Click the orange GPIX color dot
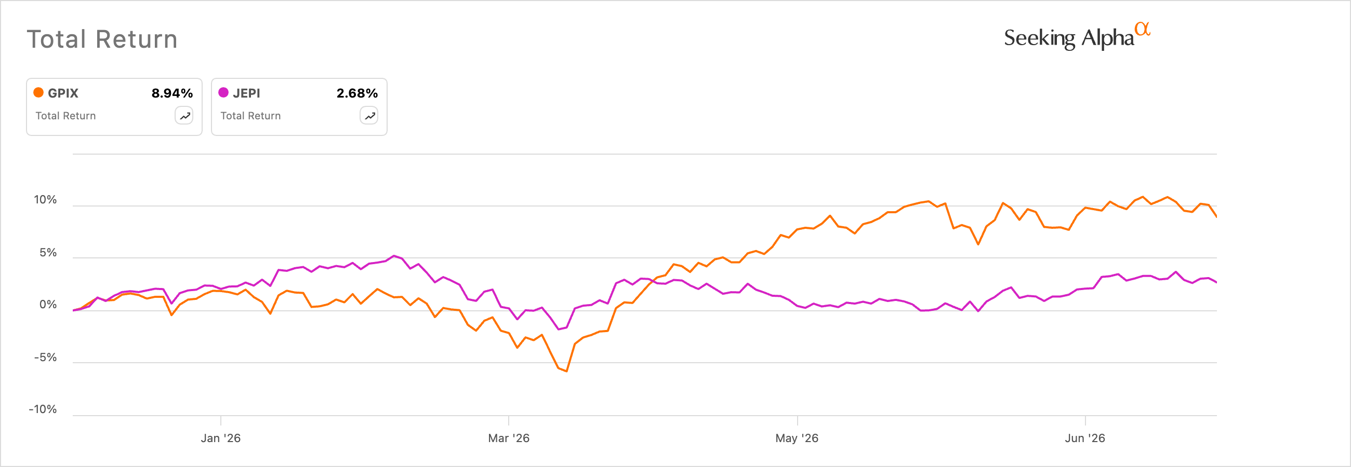 pos(38,93)
